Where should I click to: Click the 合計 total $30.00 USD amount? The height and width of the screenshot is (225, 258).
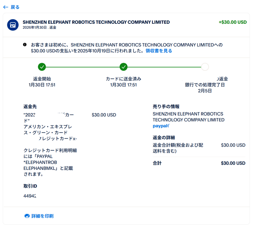[x=233, y=163]
